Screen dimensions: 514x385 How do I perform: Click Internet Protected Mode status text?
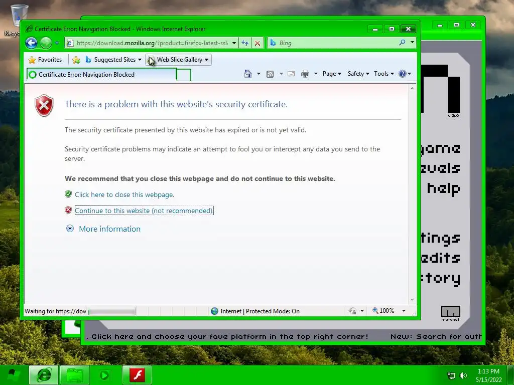click(x=260, y=311)
